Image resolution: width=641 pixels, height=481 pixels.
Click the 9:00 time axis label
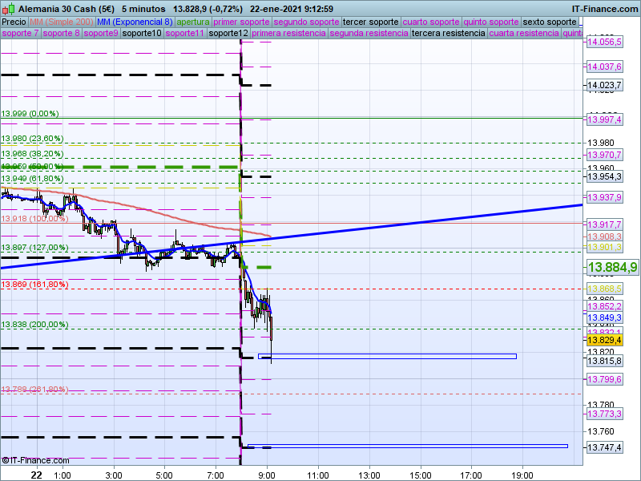pyautogui.click(x=267, y=475)
